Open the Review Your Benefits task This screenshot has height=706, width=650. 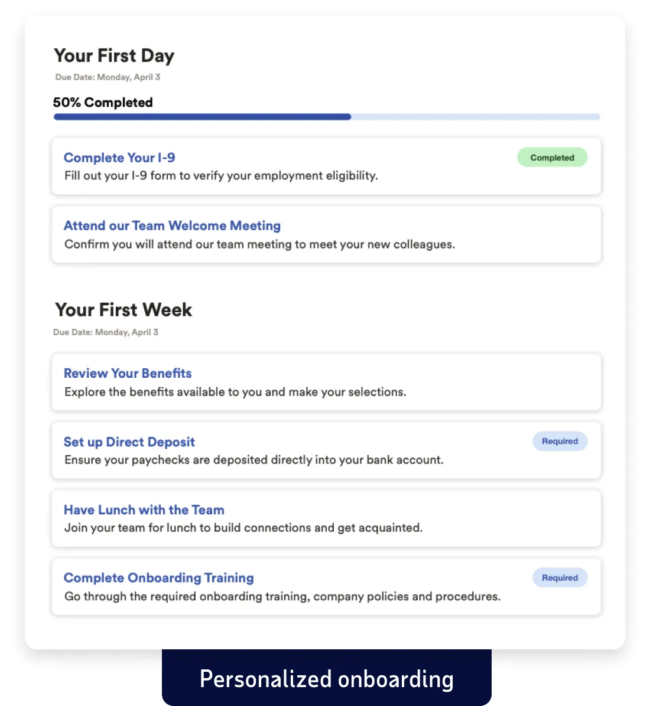(x=128, y=373)
